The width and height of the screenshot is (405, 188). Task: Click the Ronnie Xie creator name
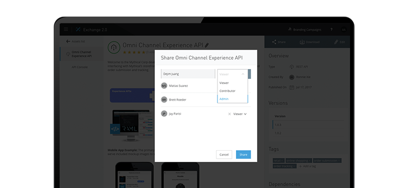pyautogui.click(x=304, y=77)
